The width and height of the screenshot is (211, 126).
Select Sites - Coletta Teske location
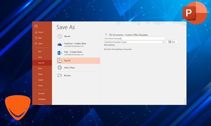pyautogui.click(x=78, y=53)
